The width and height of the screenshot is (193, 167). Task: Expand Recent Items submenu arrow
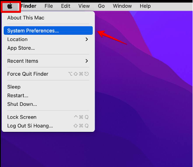click(x=87, y=61)
